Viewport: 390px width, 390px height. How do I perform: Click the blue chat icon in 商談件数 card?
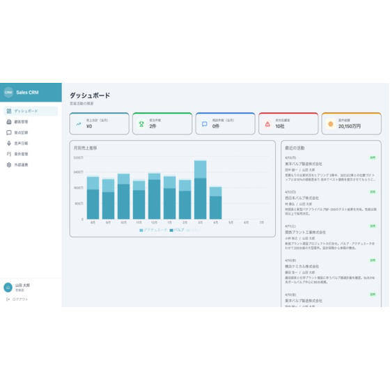205,124
